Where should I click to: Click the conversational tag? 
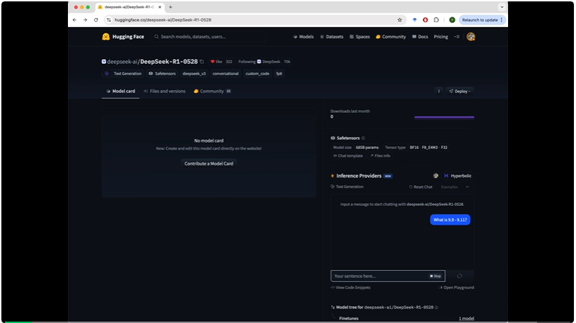[x=225, y=73]
